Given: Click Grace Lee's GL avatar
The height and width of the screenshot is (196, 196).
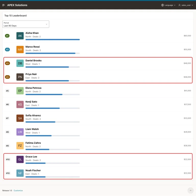Looking at the screenshot, I should [20, 159].
